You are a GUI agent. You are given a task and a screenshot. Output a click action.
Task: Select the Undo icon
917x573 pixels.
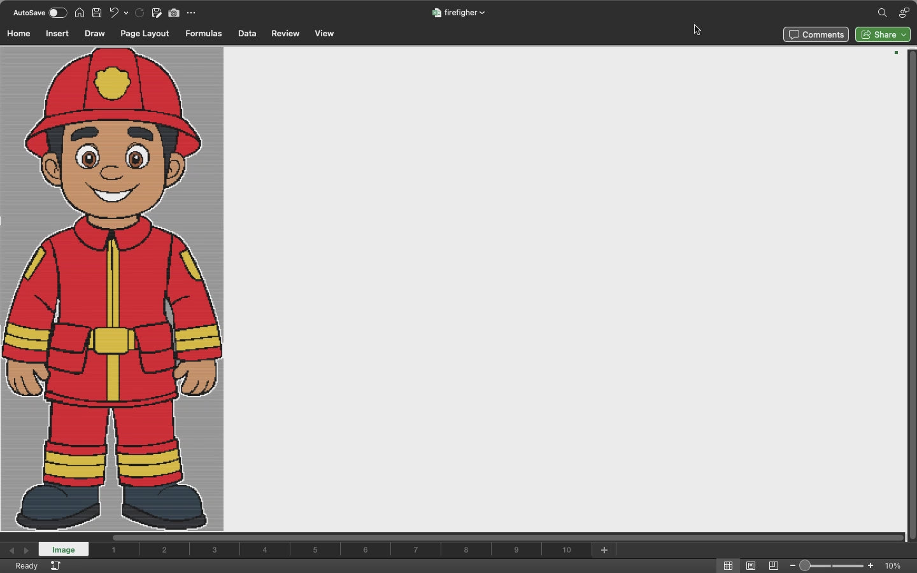click(114, 13)
